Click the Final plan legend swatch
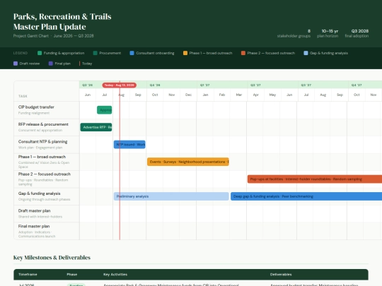Viewport: 382px width, 286px height. tap(51, 64)
